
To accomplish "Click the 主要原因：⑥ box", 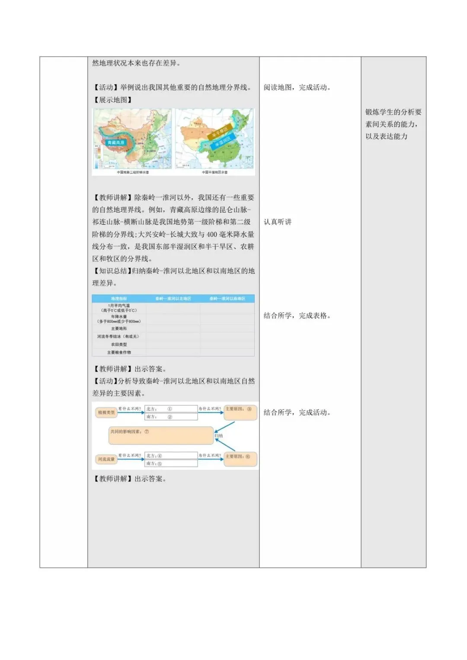I will (240, 459).
